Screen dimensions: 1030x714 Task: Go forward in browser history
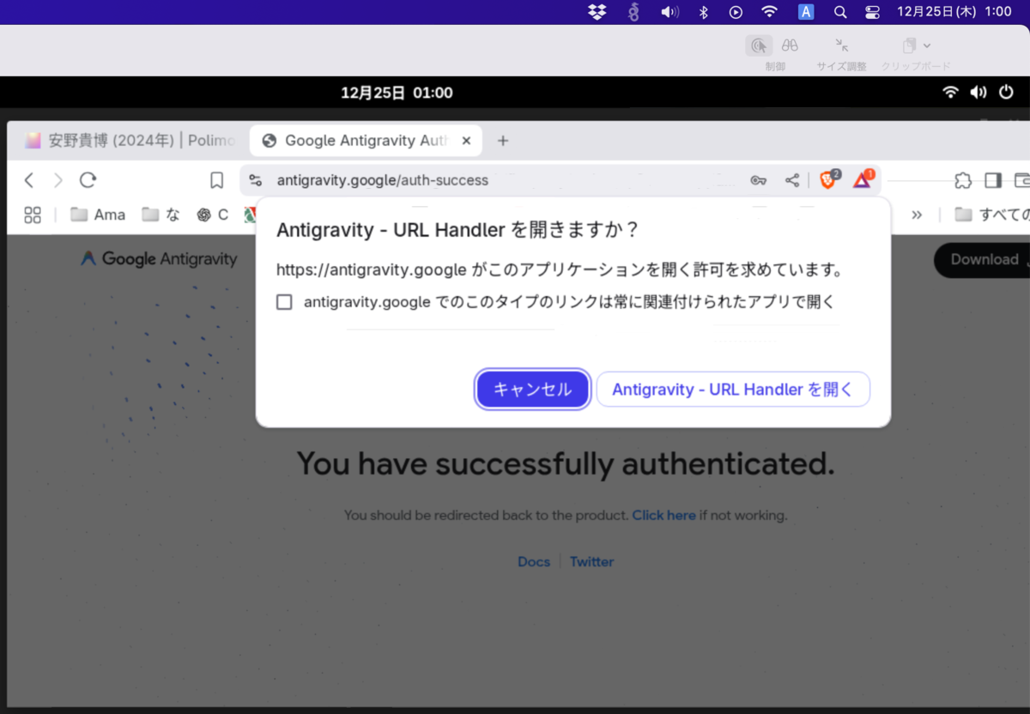point(58,180)
